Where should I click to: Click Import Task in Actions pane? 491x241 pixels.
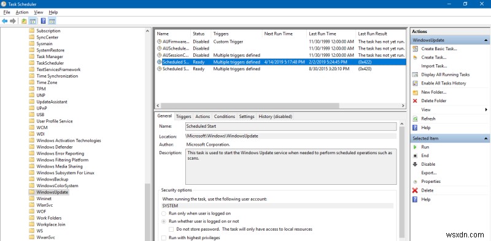(434, 66)
